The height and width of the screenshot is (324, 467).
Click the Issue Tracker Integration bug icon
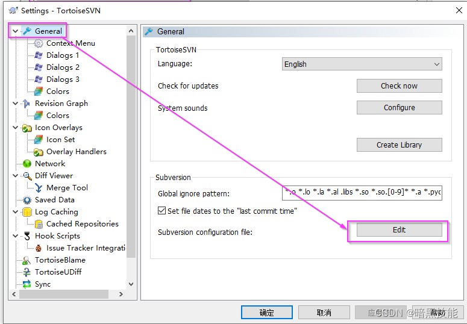[39, 248]
